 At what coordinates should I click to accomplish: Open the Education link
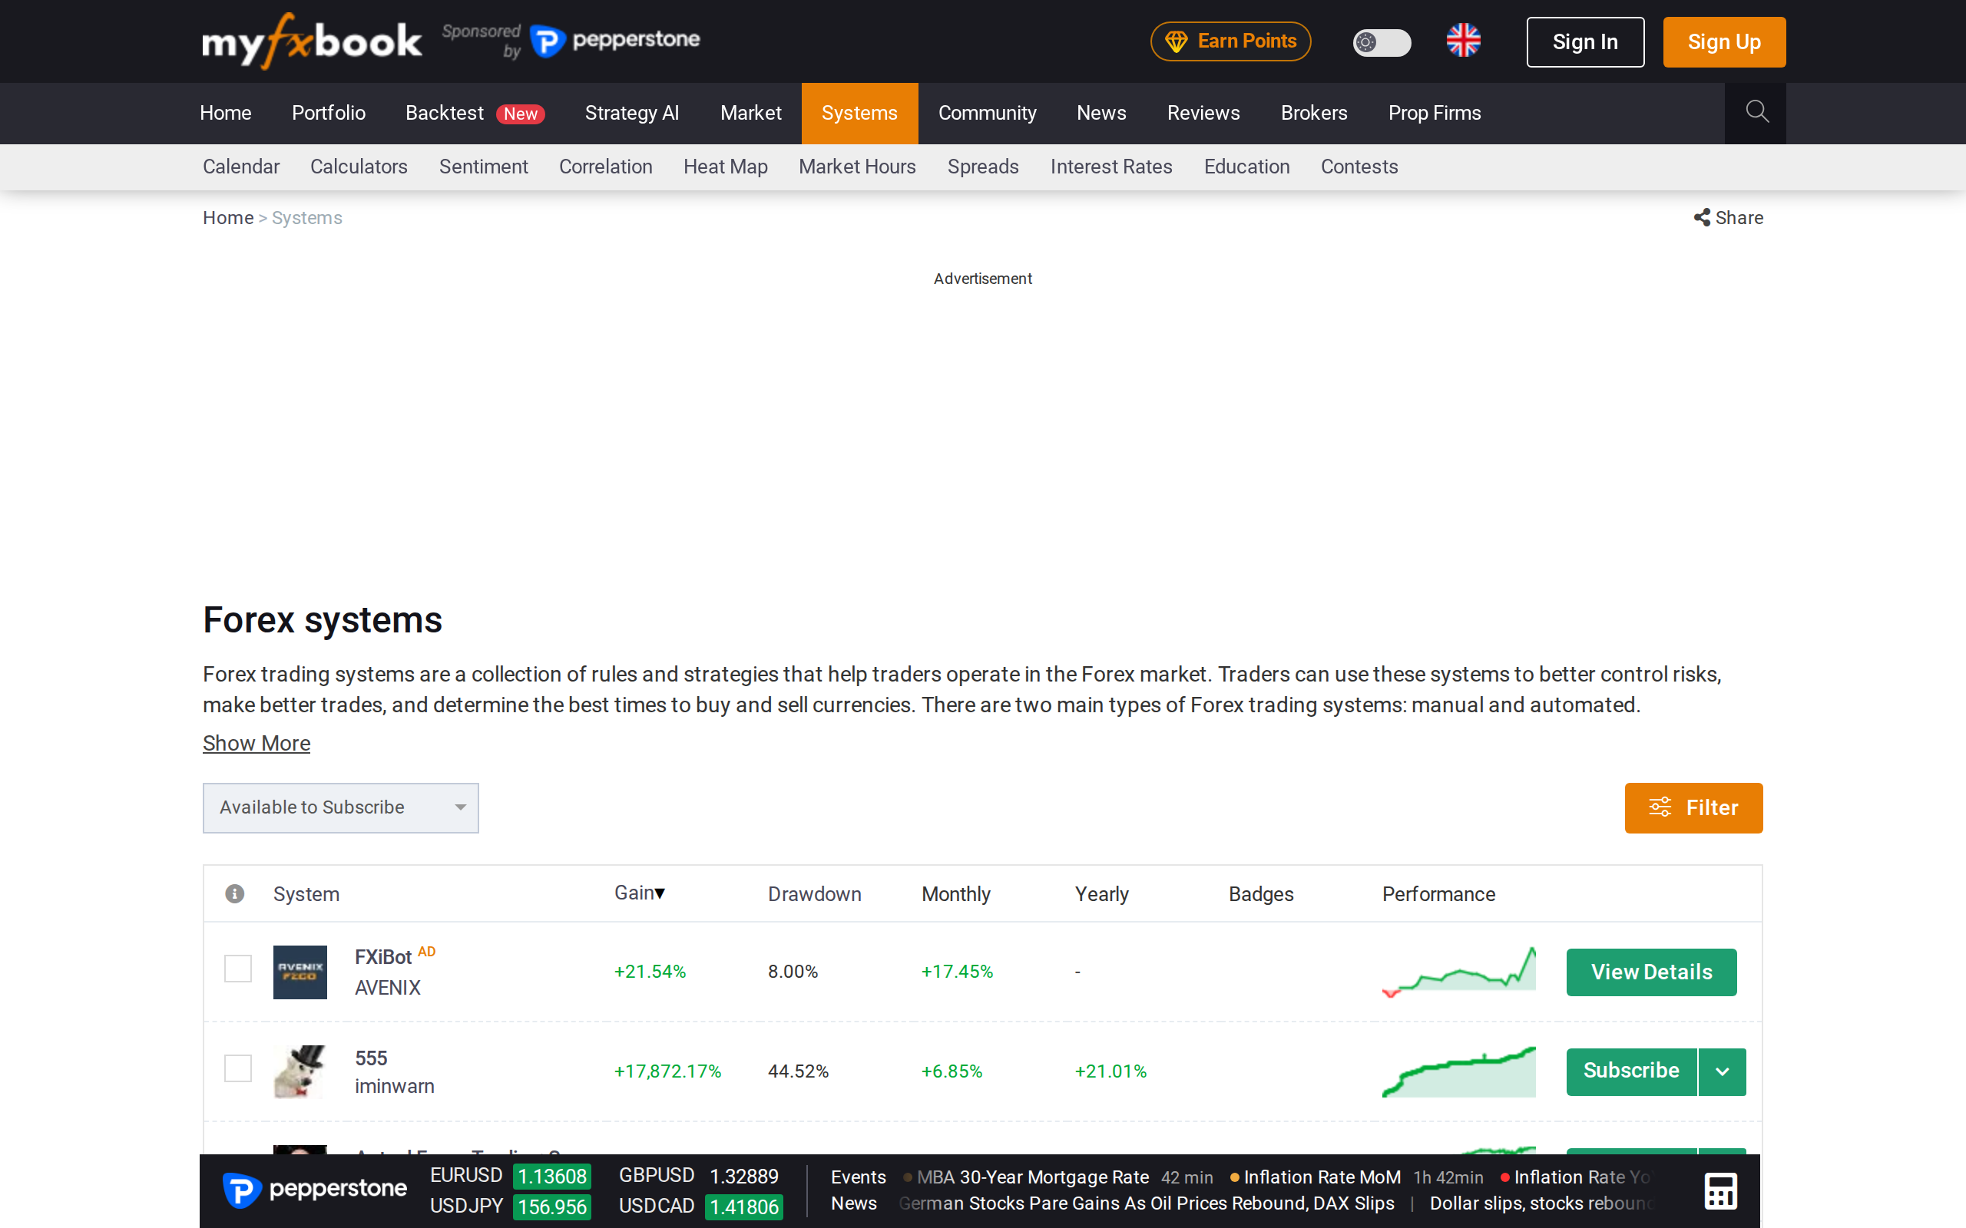tap(1246, 167)
